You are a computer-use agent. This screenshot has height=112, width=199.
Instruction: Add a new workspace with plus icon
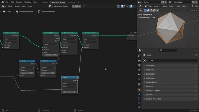[78, 2]
